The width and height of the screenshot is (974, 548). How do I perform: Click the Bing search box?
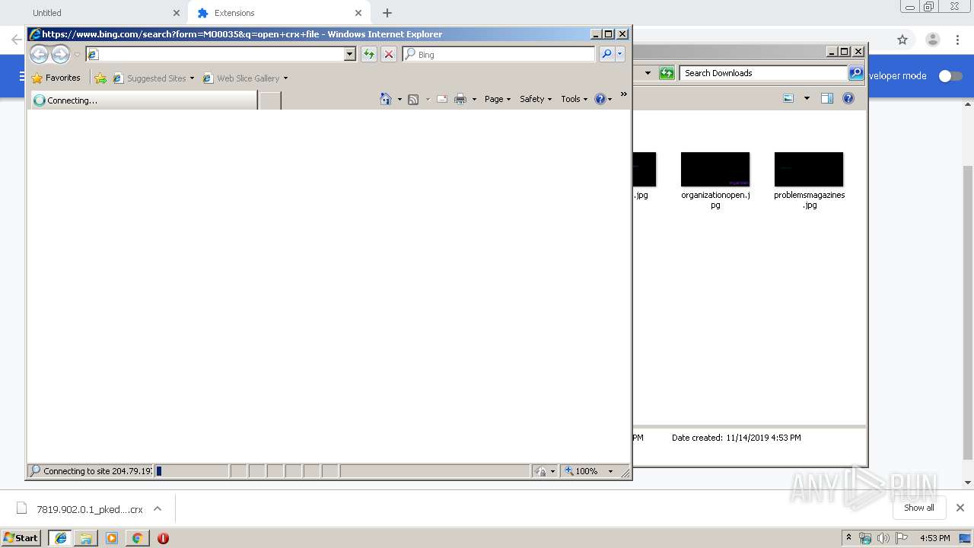[499, 54]
